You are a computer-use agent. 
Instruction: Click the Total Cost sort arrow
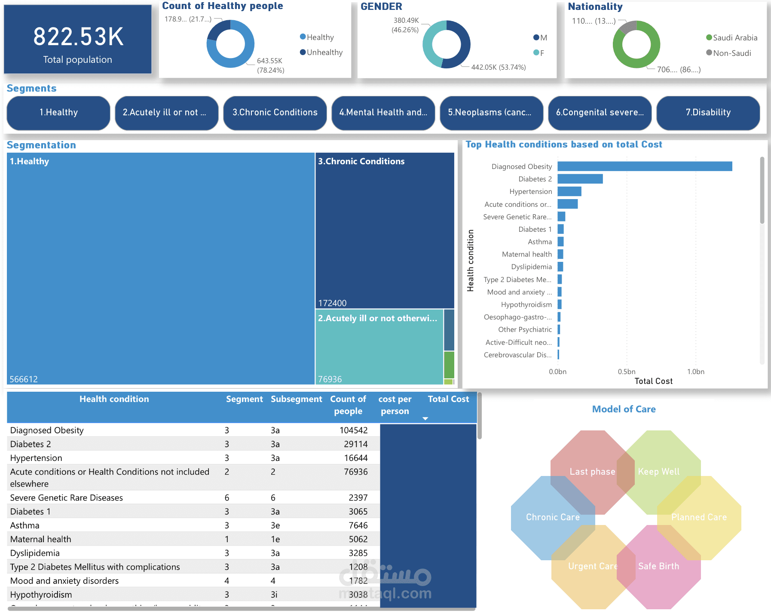(x=425, y=419)
